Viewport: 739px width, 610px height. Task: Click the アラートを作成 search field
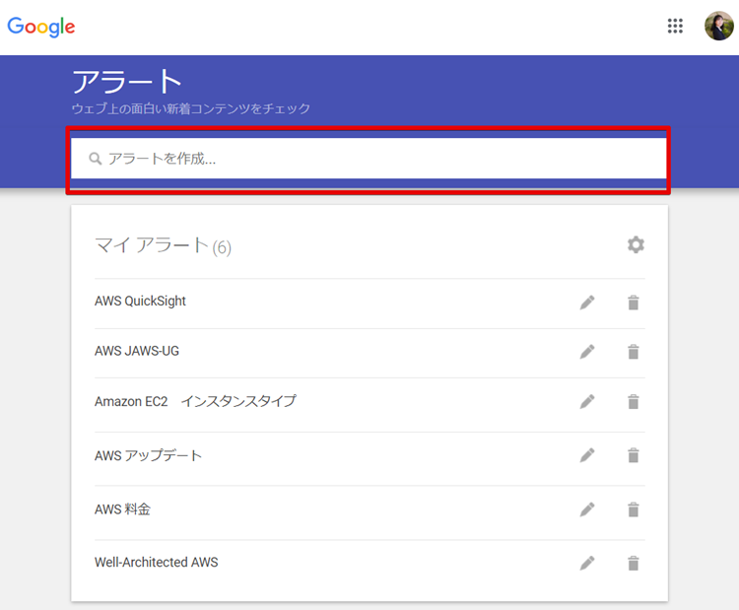(x=374, y=158)
